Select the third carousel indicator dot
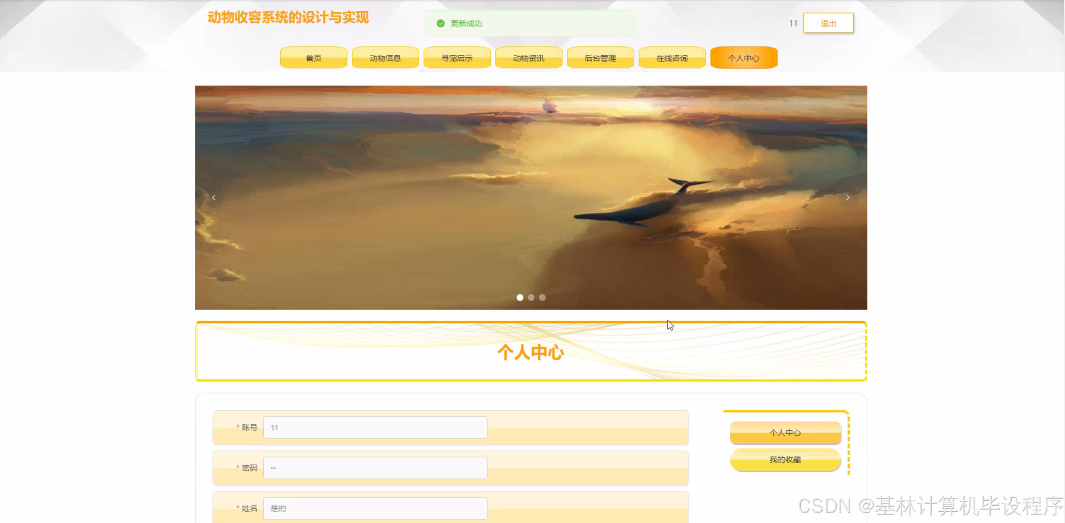Image resolution: width=1065 pixels, height=523 pixels. click(x=542, y=297)
